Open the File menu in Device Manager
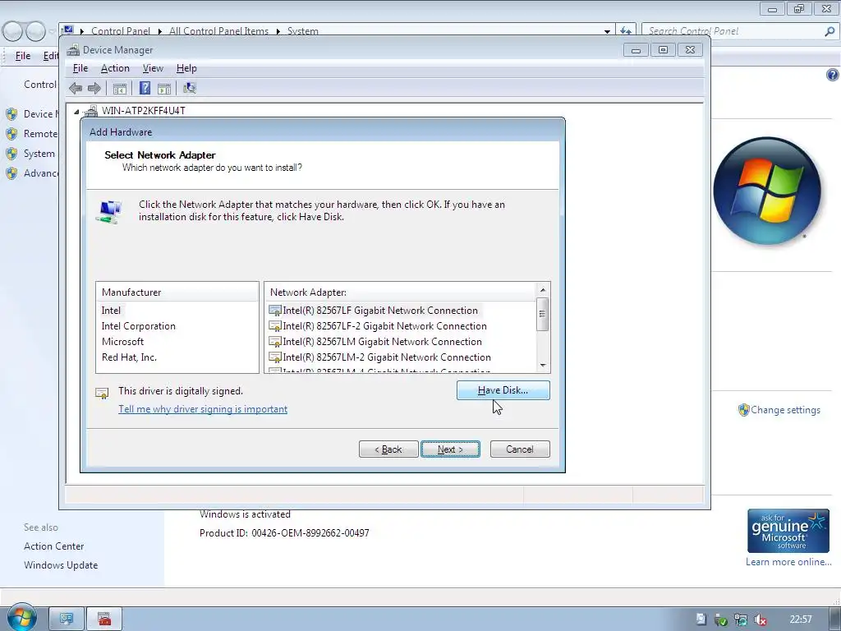Screen dimensions: 841x631 (80, 68)
